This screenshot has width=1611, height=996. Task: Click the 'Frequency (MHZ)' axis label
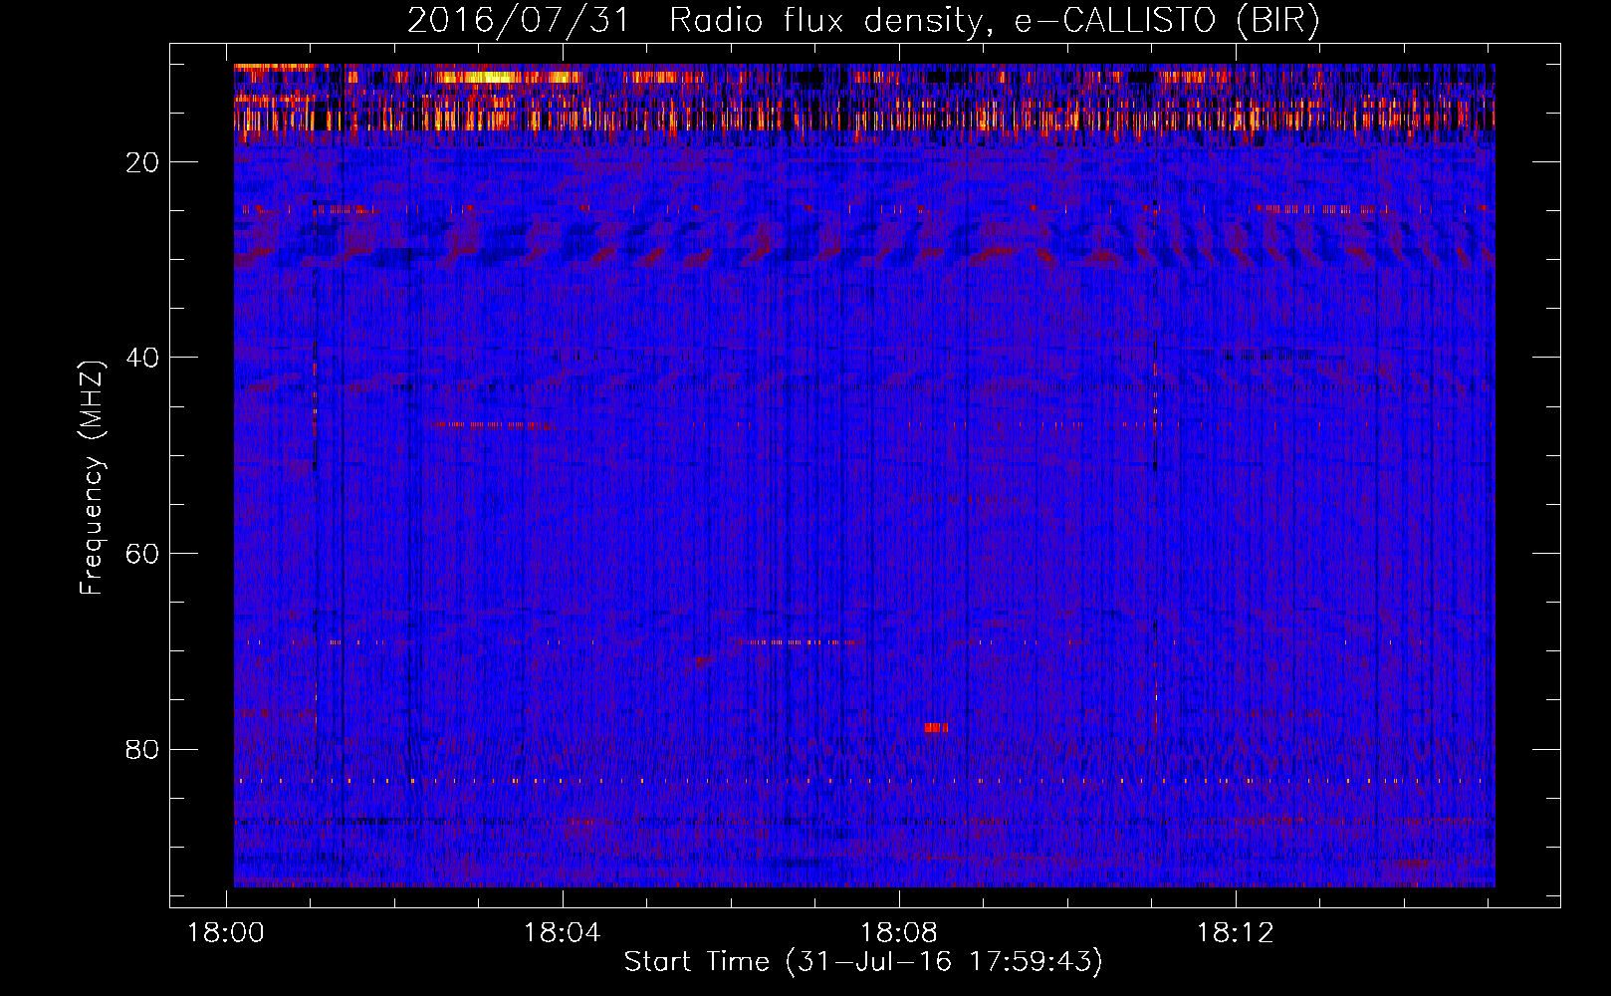point(92,478)
